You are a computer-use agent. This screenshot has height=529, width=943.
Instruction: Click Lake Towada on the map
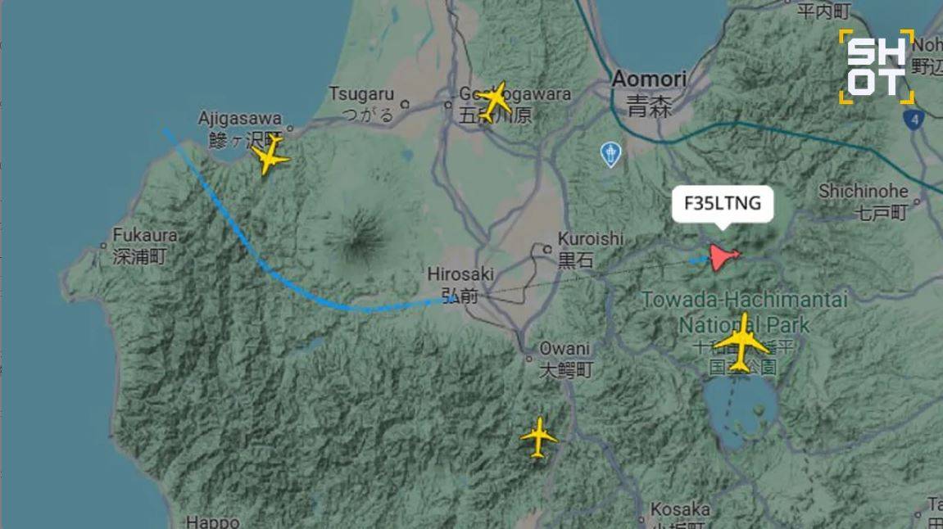(741, 411)
